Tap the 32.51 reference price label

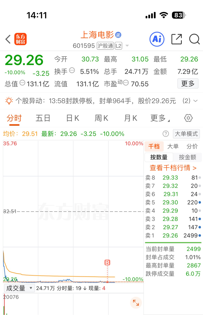[x=10, y=211]
